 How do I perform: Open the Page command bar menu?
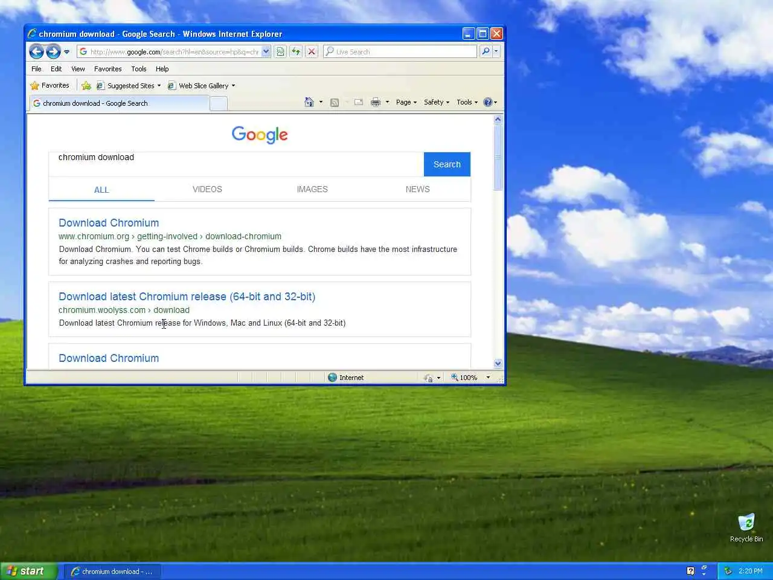(x=406, y=102)
